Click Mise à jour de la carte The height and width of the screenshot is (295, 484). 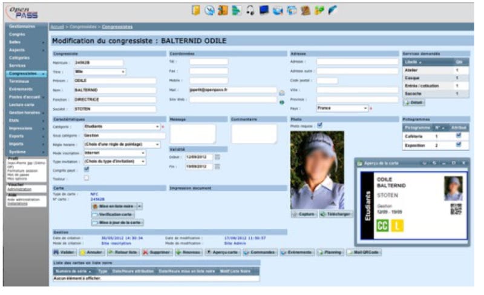pyautogui.click(x=117, y=223)
